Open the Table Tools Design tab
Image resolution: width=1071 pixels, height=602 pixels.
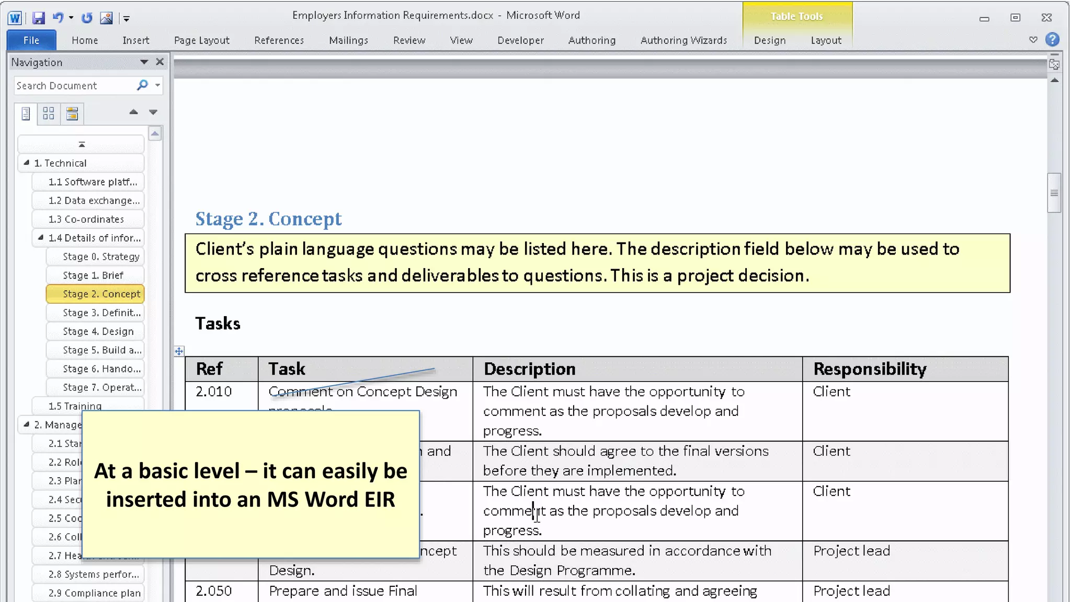pyautogui.click(x=770, y=40)
